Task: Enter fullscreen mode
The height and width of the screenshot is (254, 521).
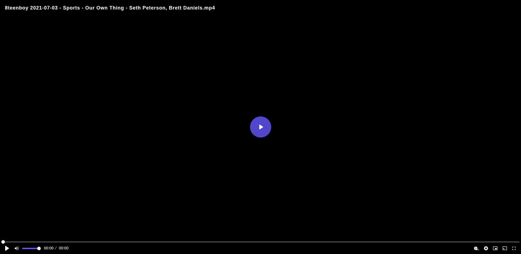Action: (x=514, y=248)
